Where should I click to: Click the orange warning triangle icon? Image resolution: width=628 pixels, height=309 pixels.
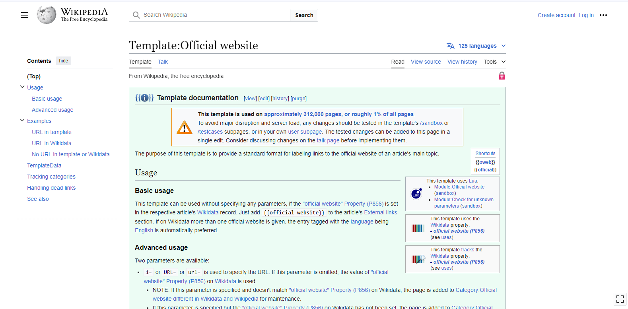(185, 127)
